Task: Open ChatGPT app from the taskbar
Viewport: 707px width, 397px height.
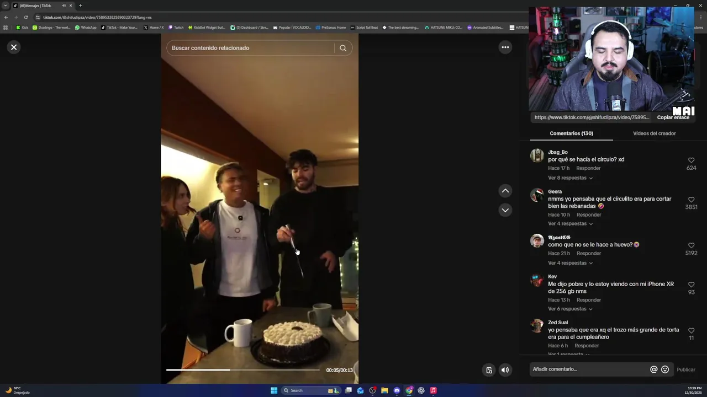Action: (x=421, y=390)
